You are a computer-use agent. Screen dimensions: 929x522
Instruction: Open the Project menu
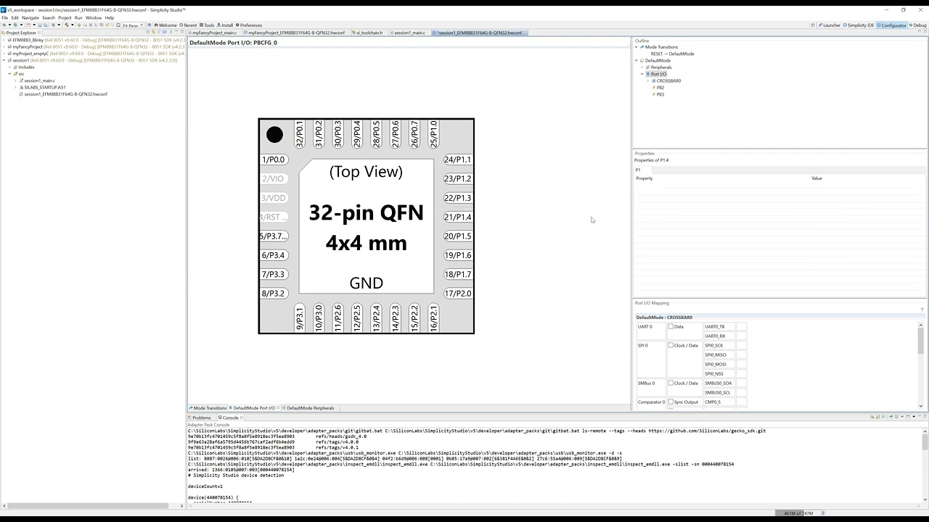(x=65, y=17)
